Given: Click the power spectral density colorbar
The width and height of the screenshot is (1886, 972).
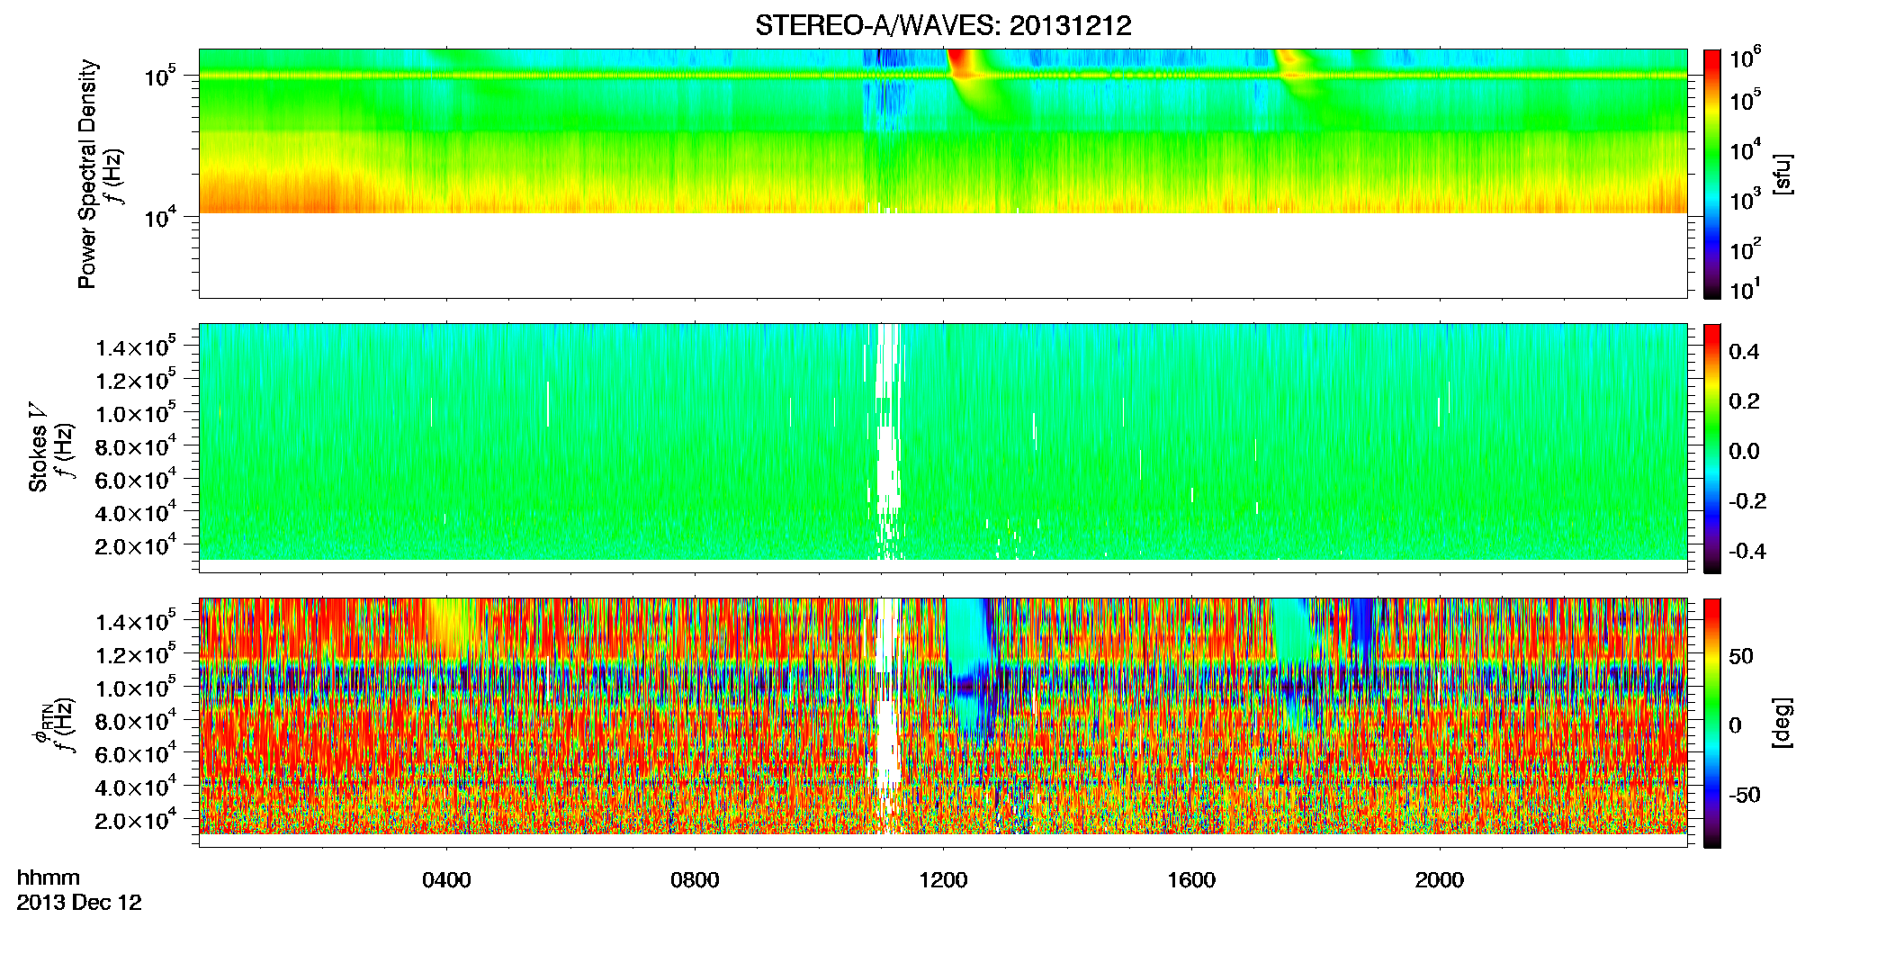Looking at the screenshot, I should coord(1712,174).
